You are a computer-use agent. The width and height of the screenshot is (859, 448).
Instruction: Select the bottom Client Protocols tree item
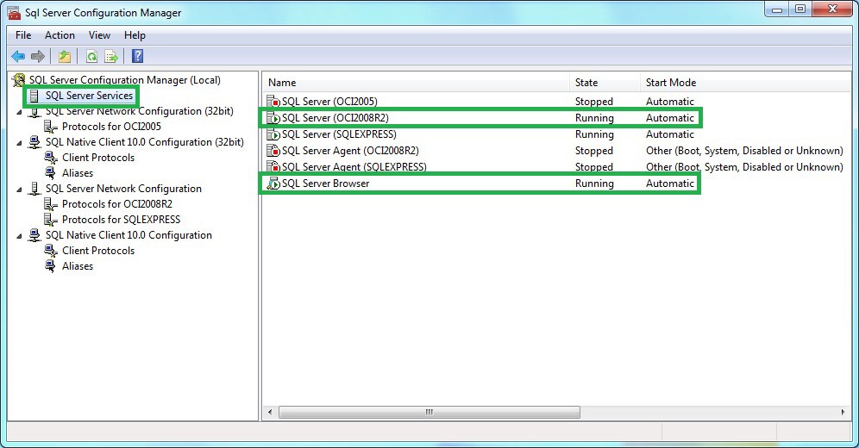pyautogui.click(x=98, y=251)
